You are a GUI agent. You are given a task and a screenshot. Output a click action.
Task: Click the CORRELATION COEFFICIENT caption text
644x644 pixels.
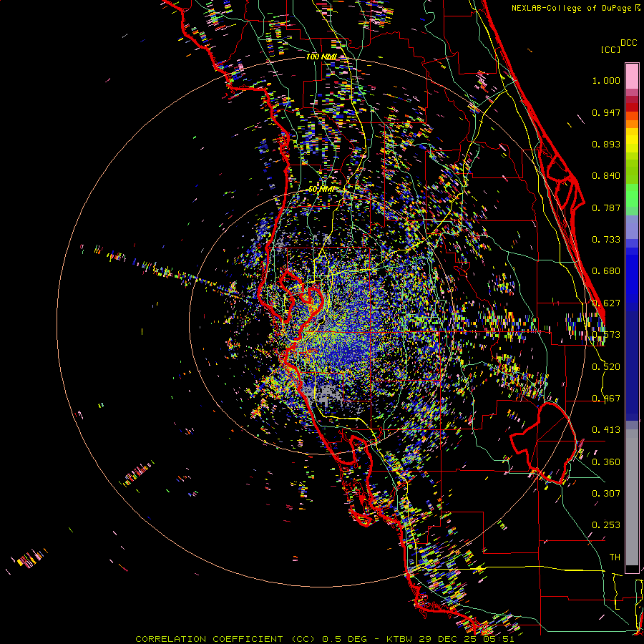[x=209, y=639]
